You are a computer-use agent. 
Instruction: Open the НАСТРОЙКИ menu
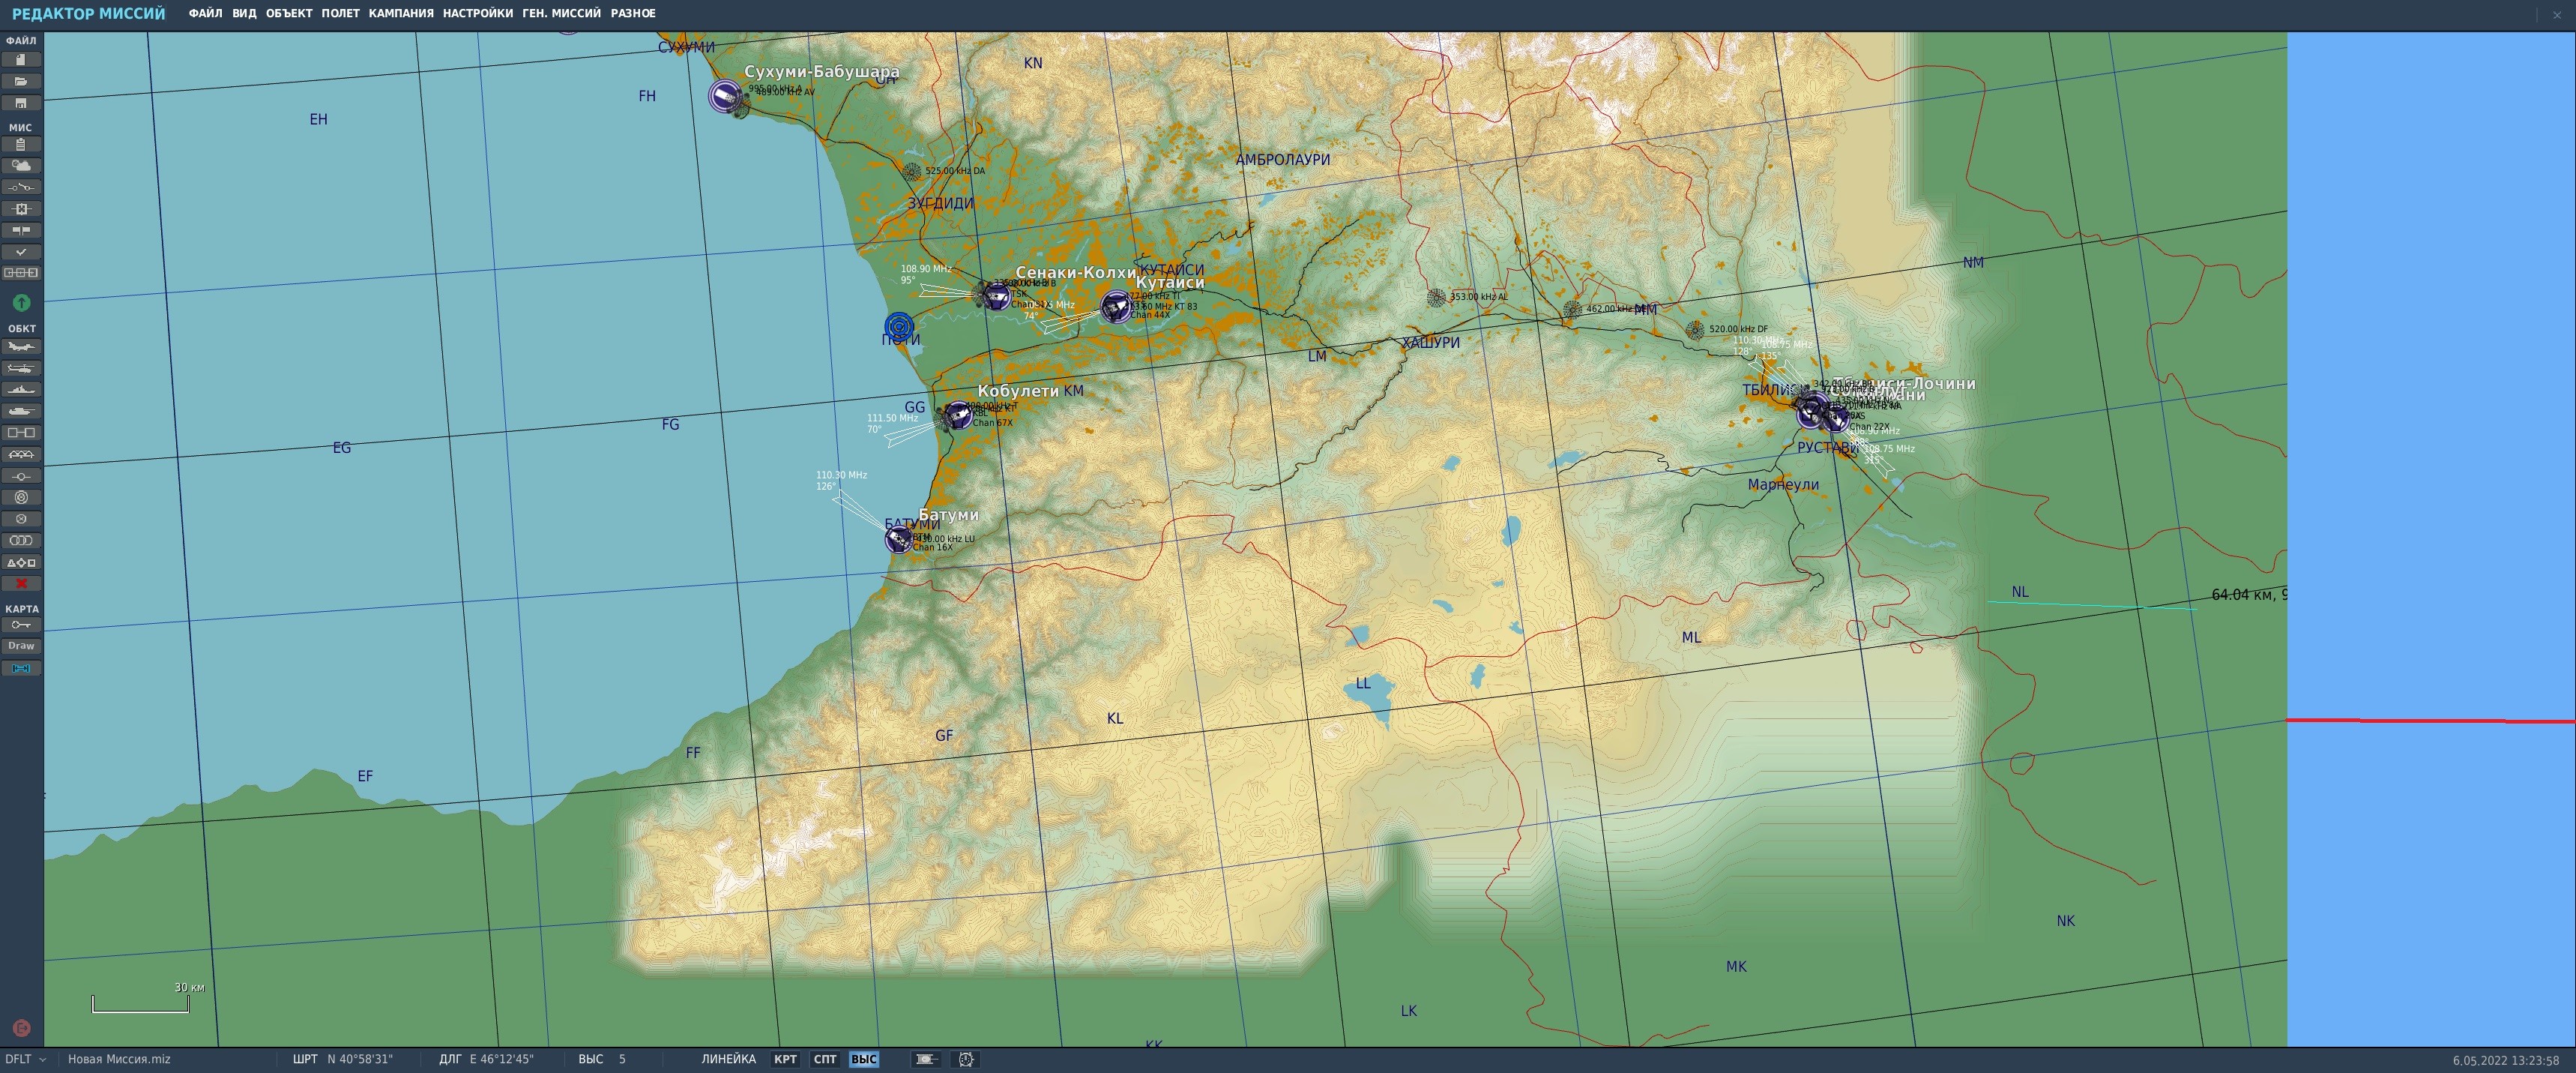pyautogui.click(x=478, y=13)
